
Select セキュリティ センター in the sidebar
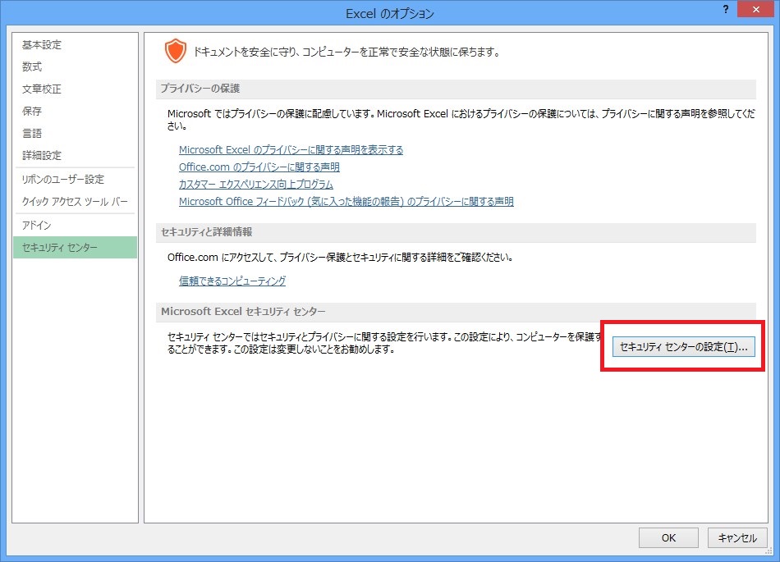click(x=75, y=248)
